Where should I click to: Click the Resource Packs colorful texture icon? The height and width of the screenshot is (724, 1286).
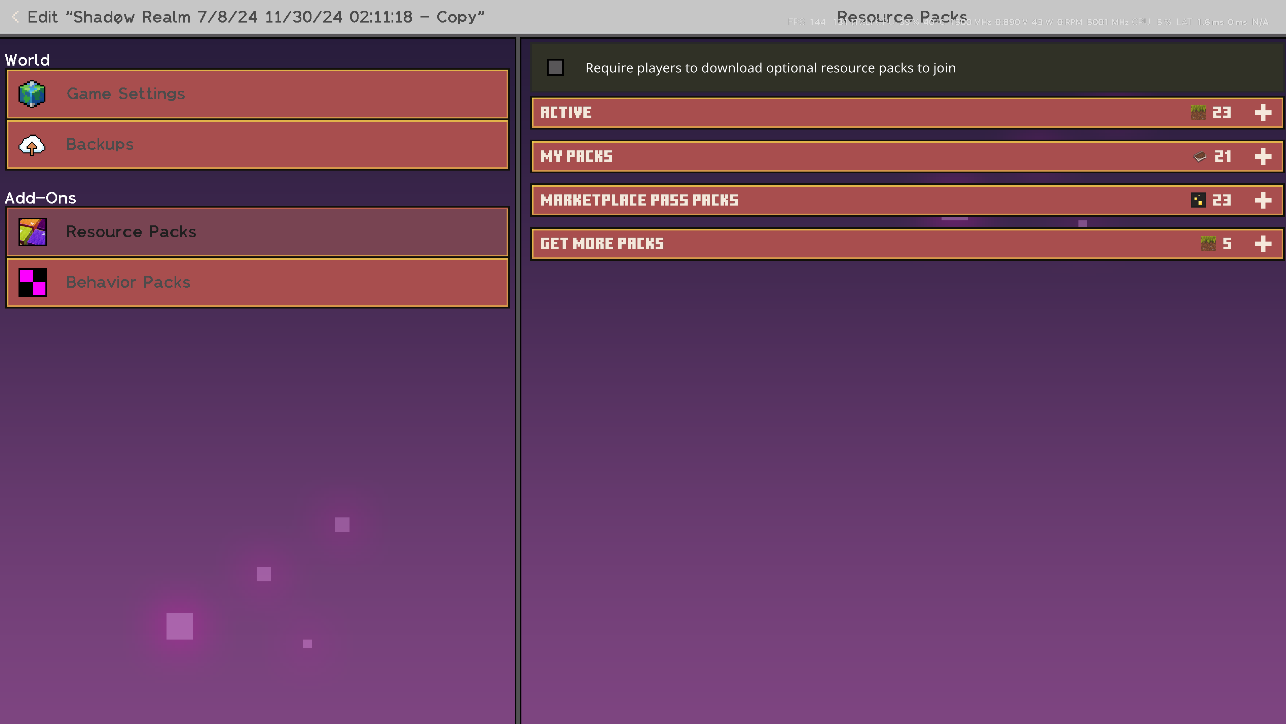point(32,232)
